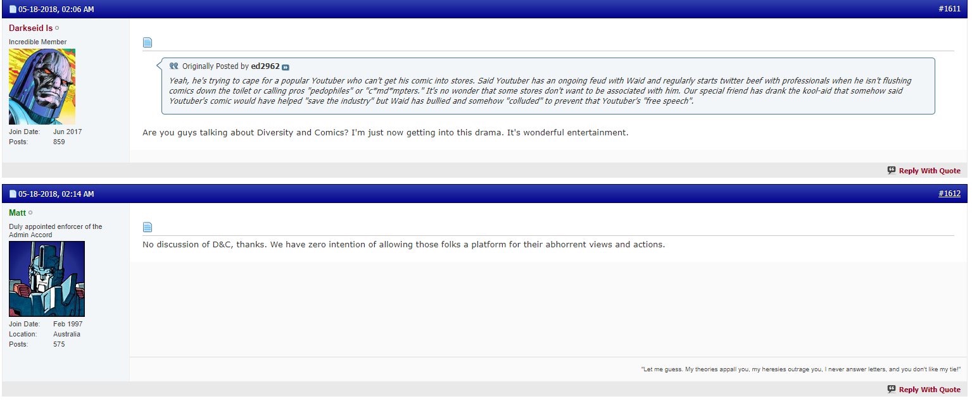This screenshot has height=401, width=972.
Task: Click timestamp '05-18-2018, 02:06 AM'
Action: tap(56, 9)
